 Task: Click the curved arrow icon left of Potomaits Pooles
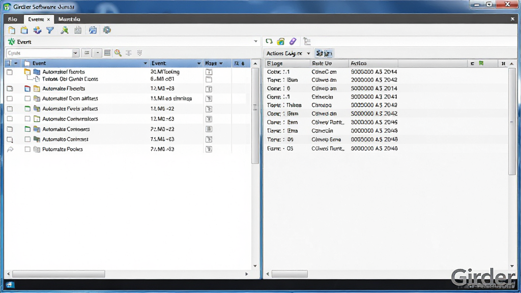(10, 150)
